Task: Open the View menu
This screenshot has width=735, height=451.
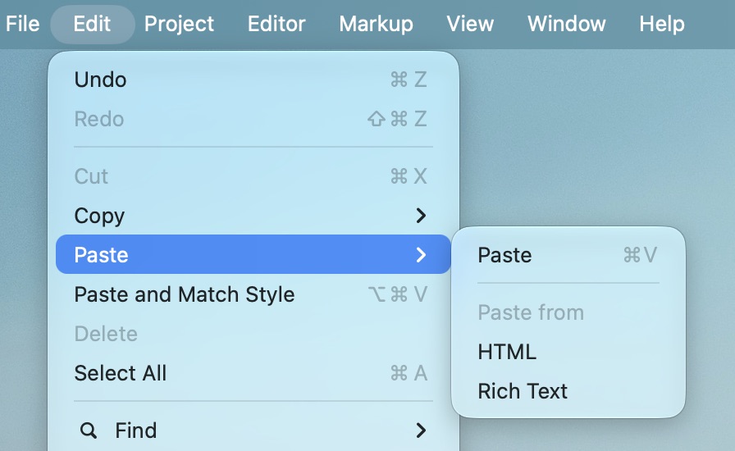Action: coord(470,24)
